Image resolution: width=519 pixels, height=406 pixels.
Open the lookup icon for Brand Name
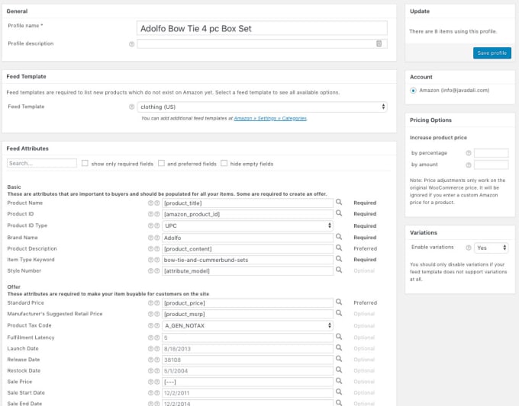click(x=339, y=237)
